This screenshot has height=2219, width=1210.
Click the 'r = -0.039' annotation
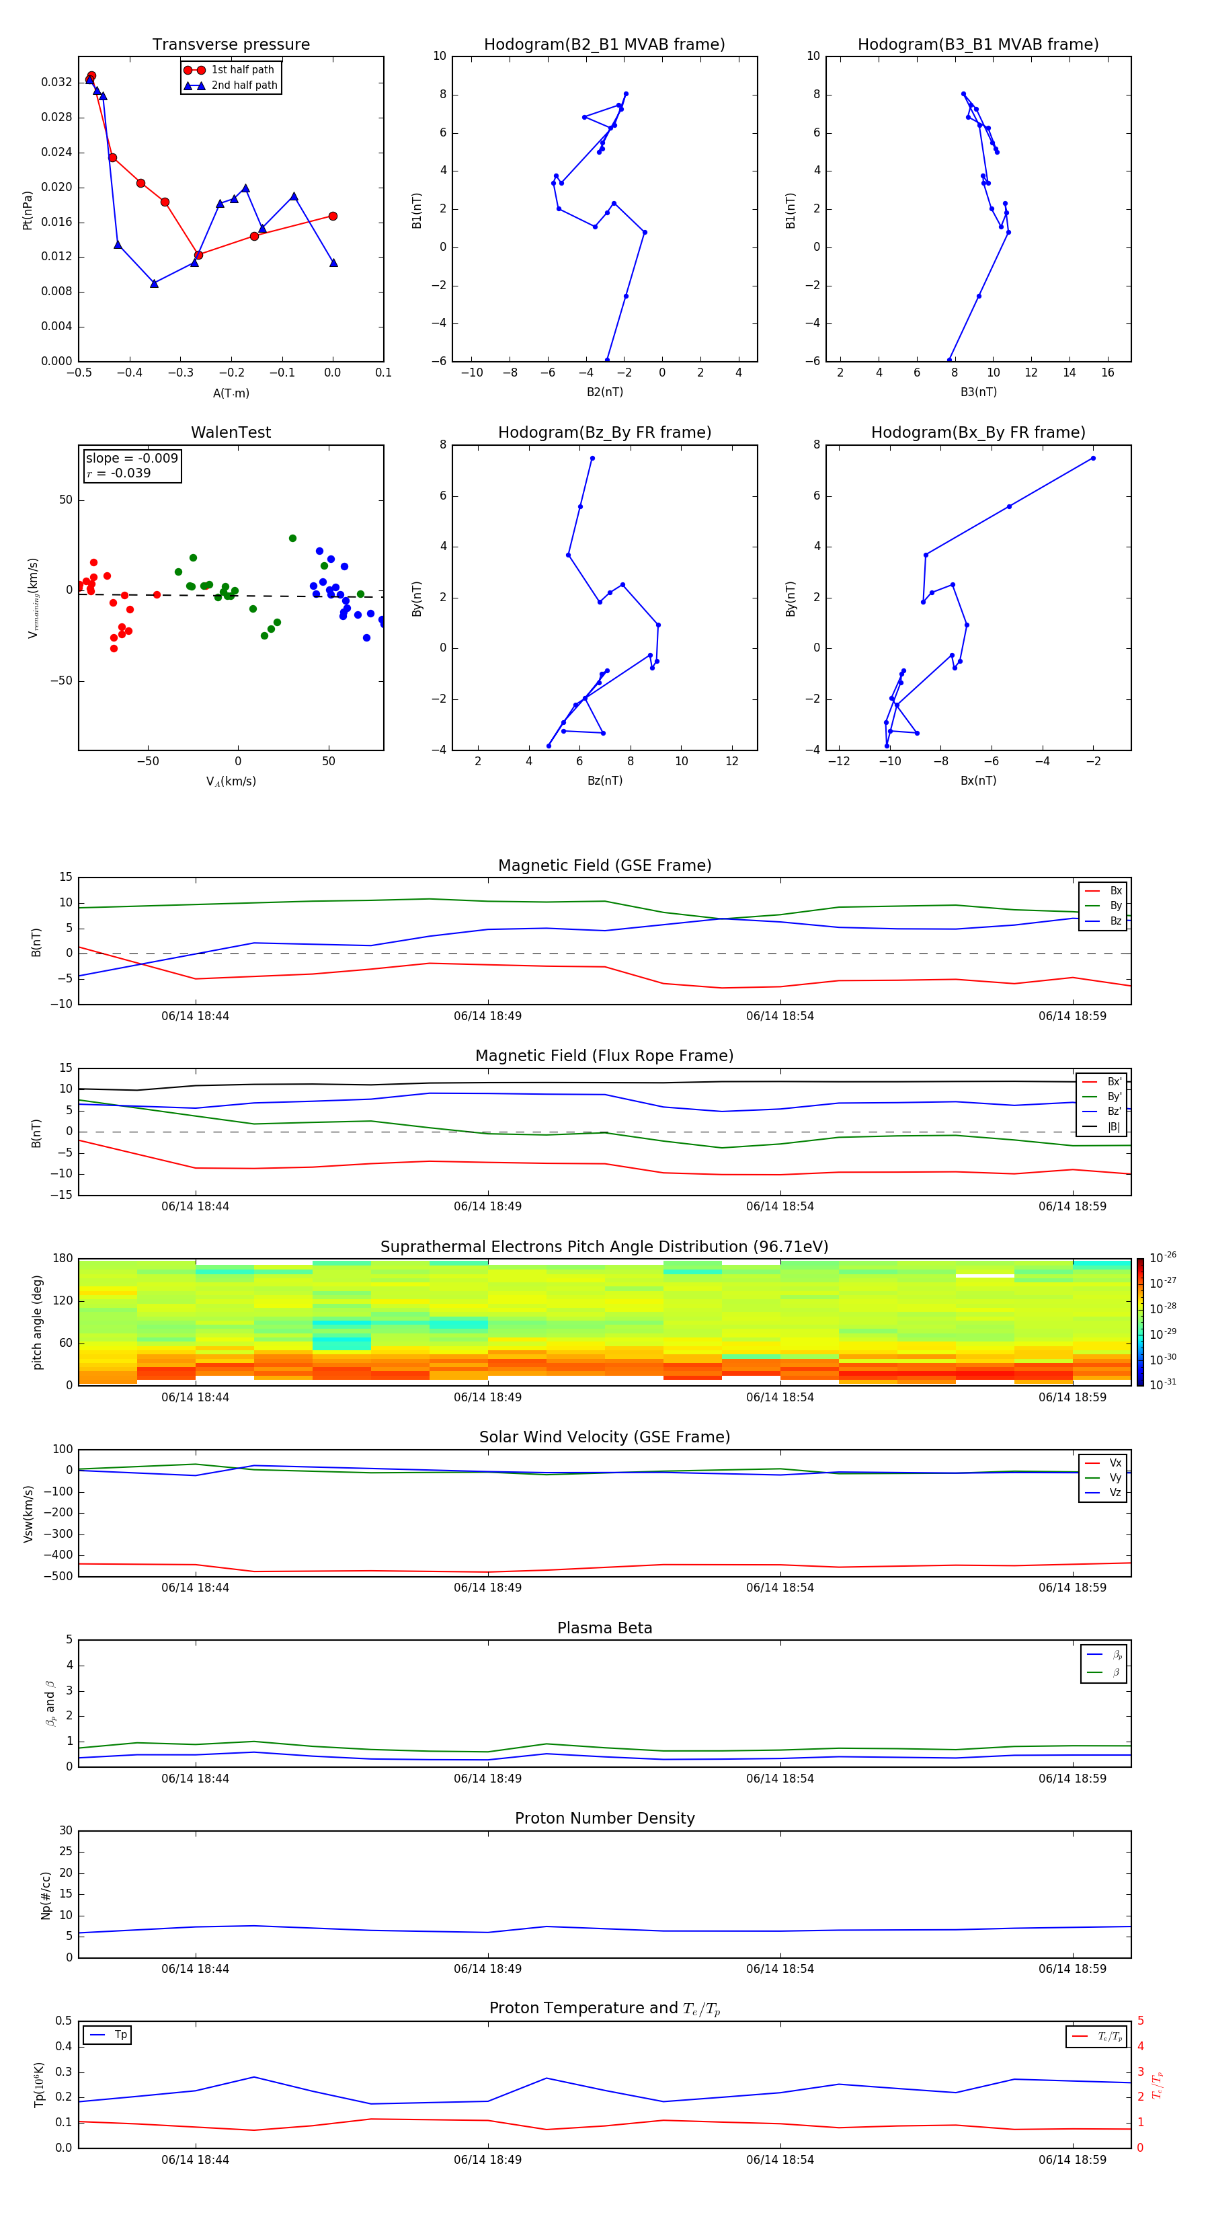pos(119,473)
